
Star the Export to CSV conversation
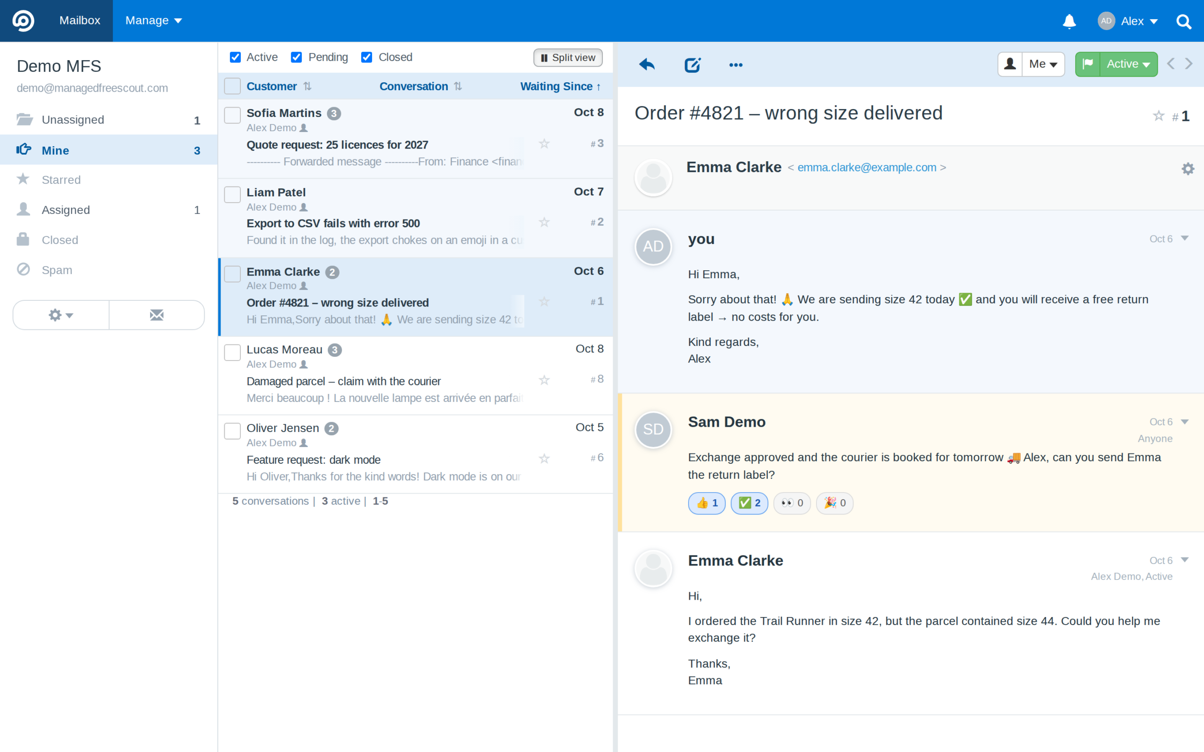pos(544,222)
